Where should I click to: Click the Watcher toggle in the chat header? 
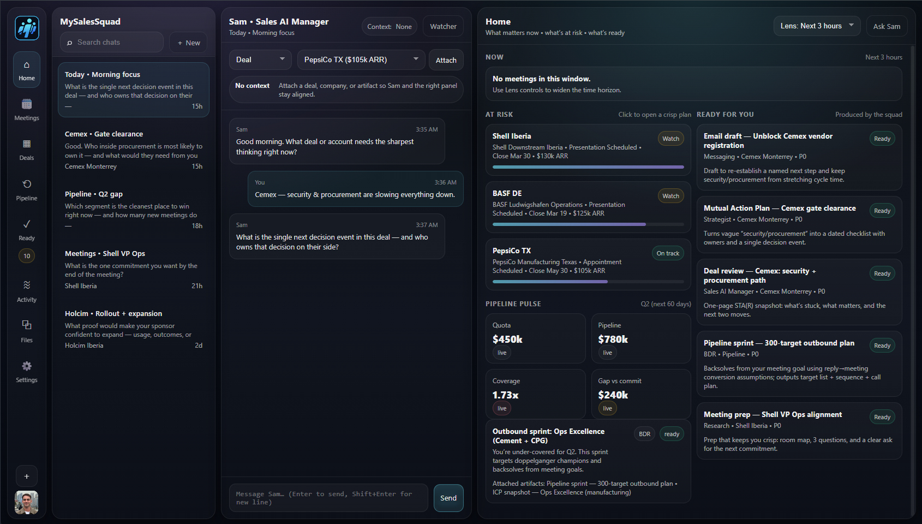point(442,26)
